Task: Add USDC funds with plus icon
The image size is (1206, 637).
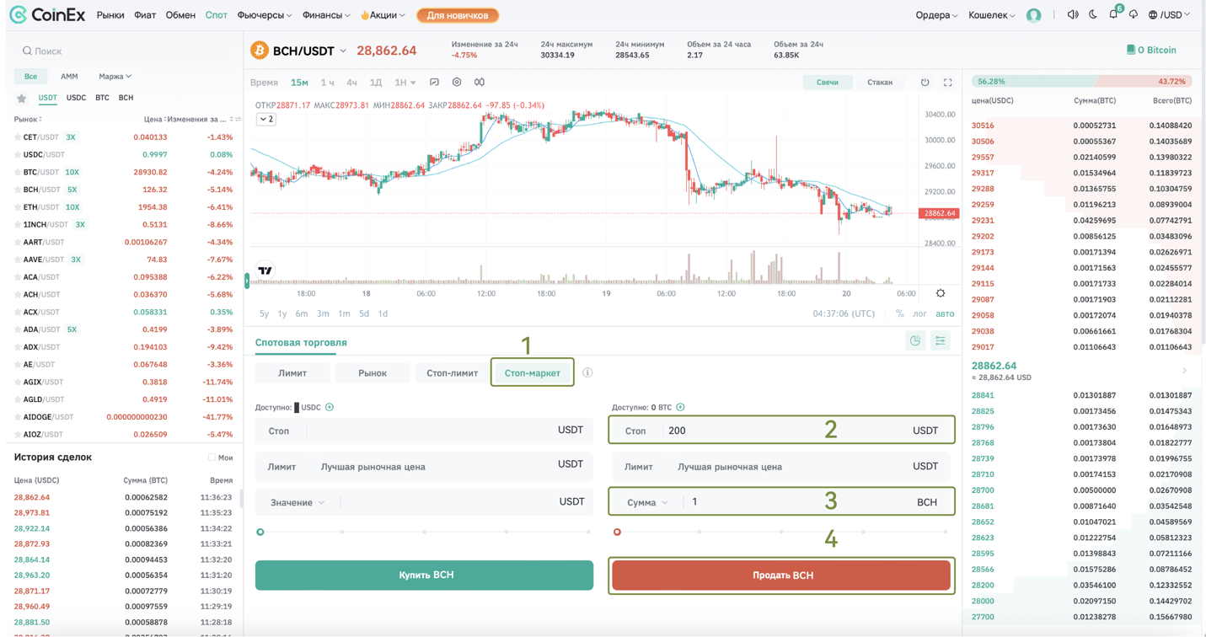Action: tap(330, 408)
